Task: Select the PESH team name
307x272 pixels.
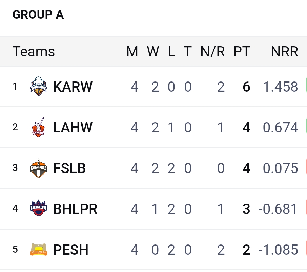Action: 70,250
